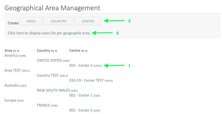This screenshot has height=114, width=222.
Task: Select the FRANCE country entry
Action: 44,105
